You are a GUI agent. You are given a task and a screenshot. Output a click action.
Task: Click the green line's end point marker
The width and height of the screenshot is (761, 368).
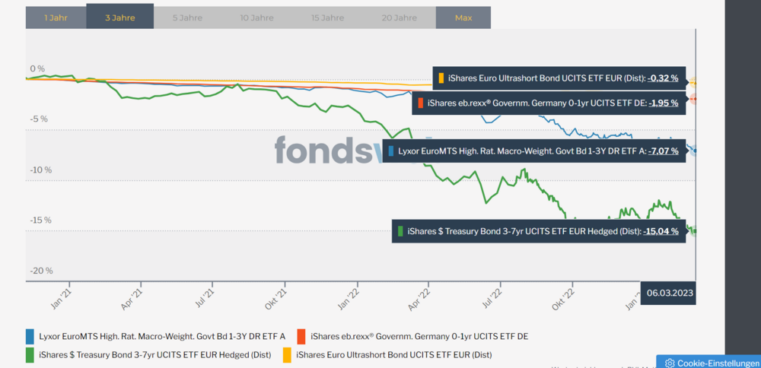click(695, 231)
